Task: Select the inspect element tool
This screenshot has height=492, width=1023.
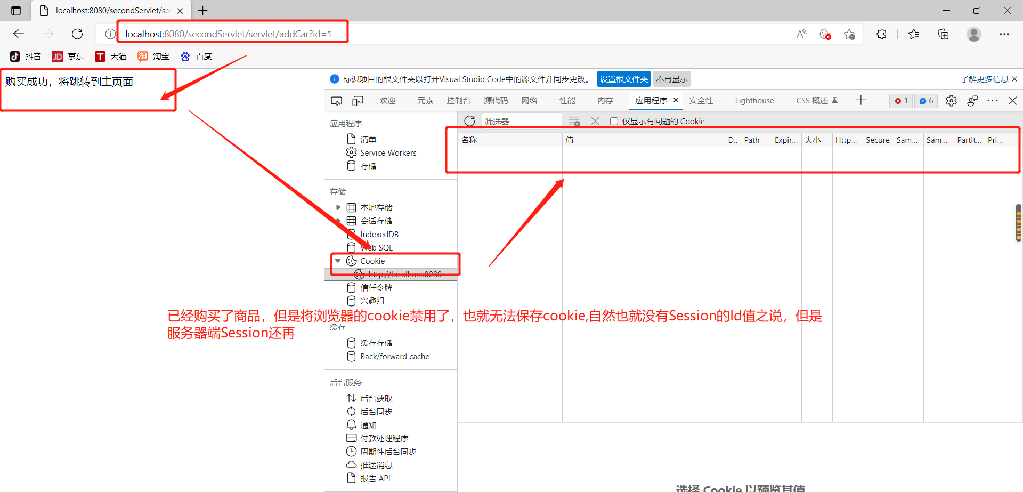Action: [x=336, y=101]
